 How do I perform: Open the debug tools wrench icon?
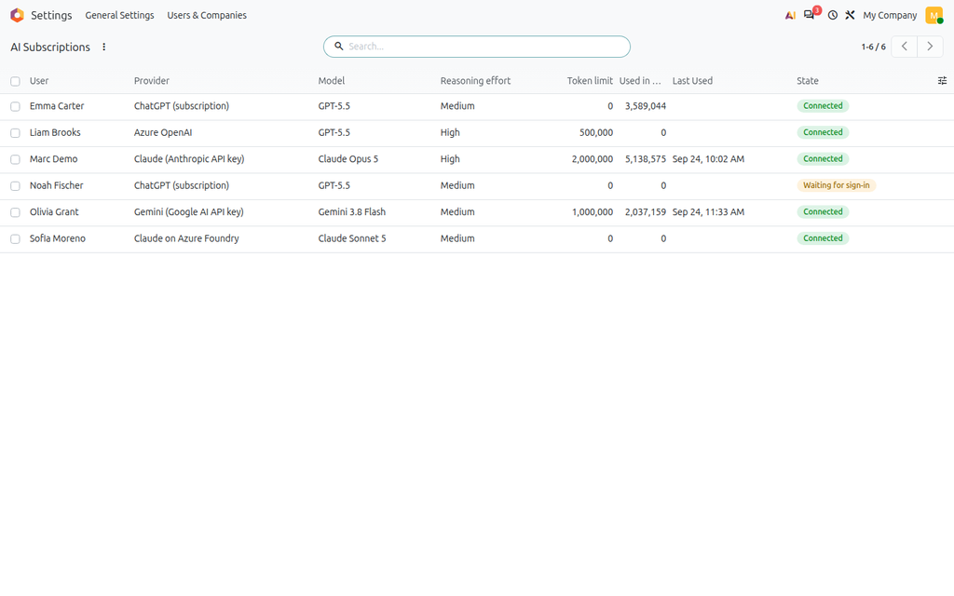pos(850,15)
